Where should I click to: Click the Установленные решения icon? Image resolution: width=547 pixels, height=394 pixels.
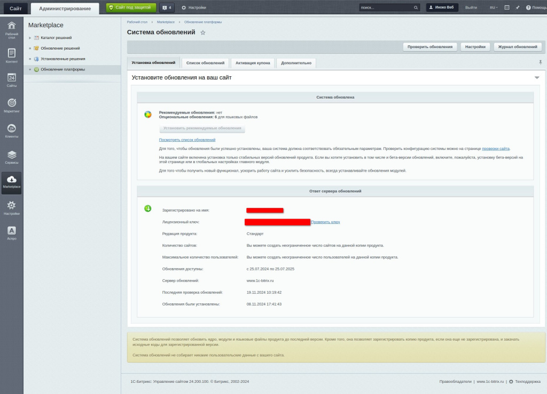pos(36,59)
